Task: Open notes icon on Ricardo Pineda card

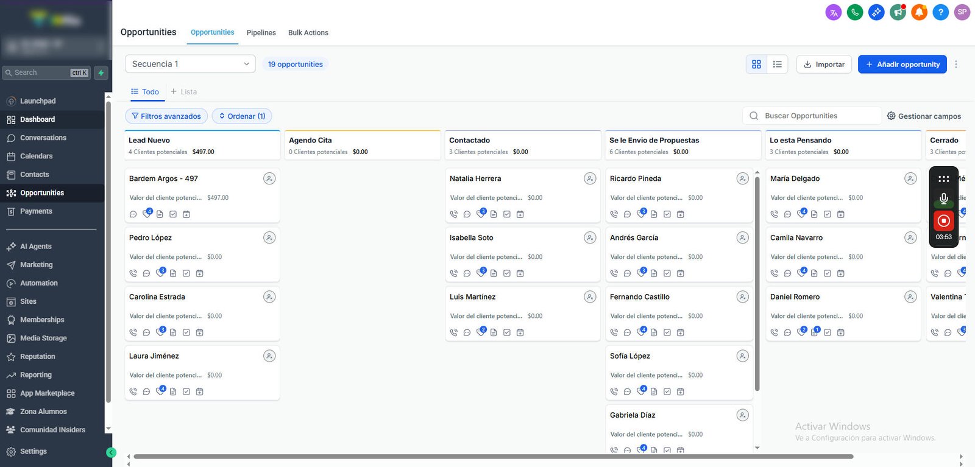Action: pyautogui.click(x=654, y=214)
